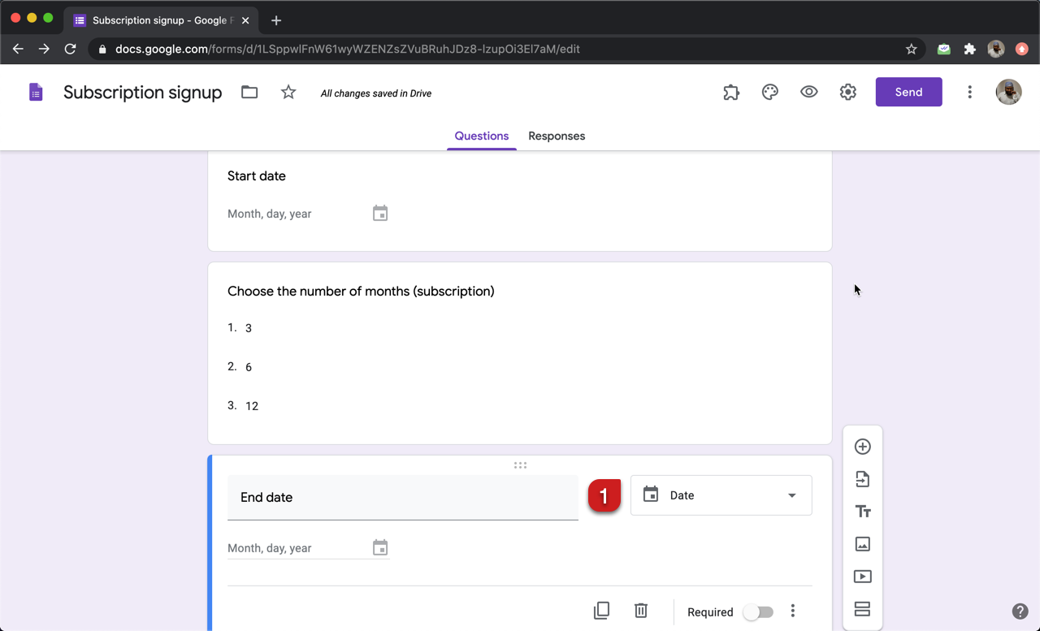Click the Send button
The image size is (1040, 631).
tap(908, 92)
